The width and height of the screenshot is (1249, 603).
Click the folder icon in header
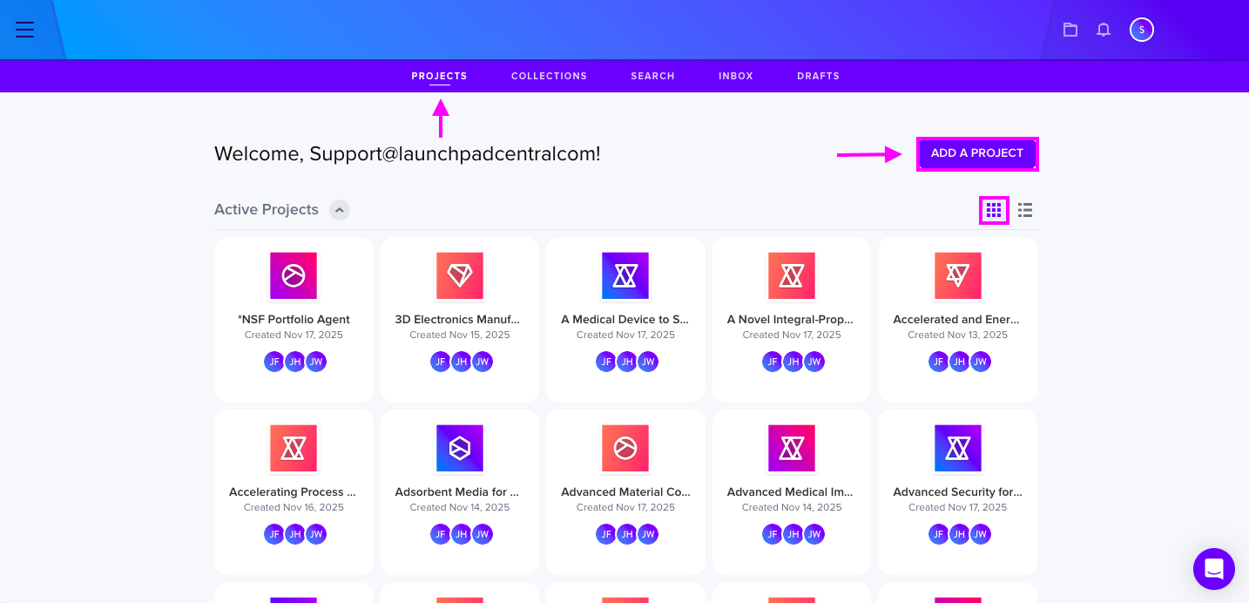tap(1070, 30)
